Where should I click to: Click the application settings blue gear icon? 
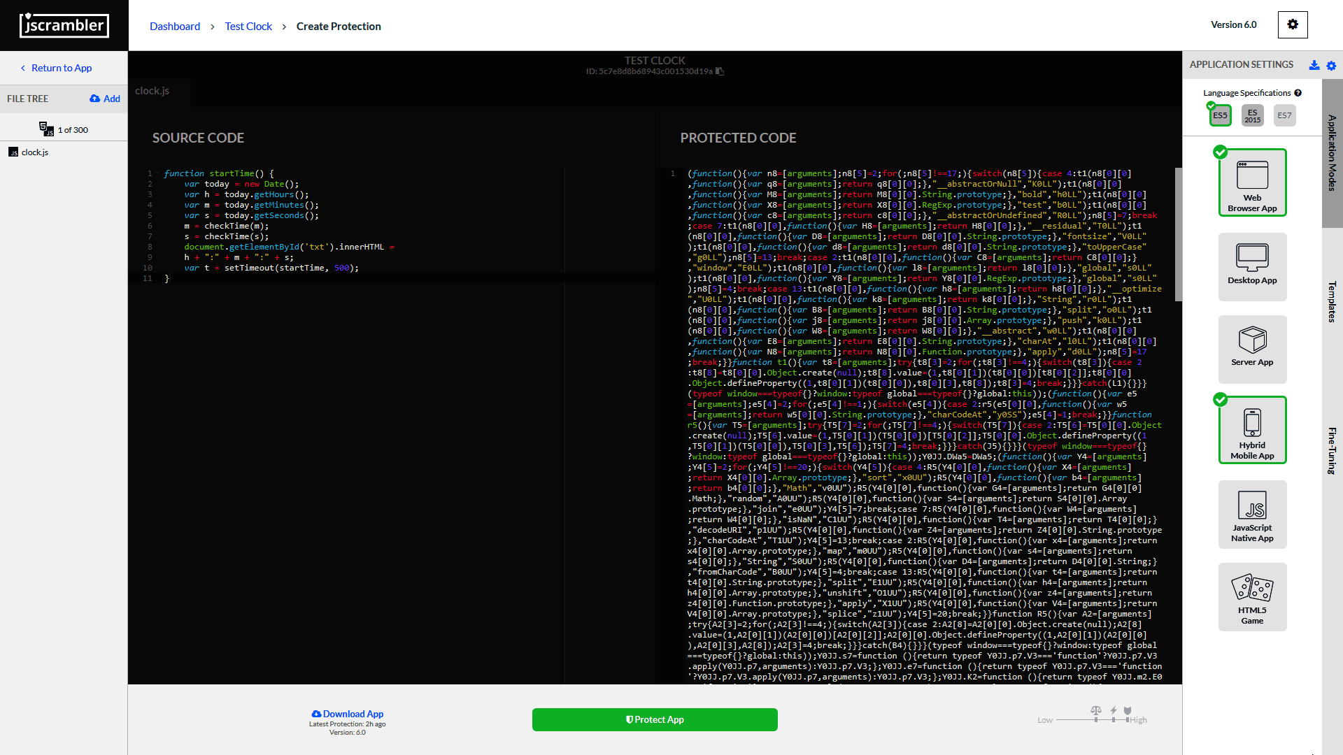point(1331,65)
